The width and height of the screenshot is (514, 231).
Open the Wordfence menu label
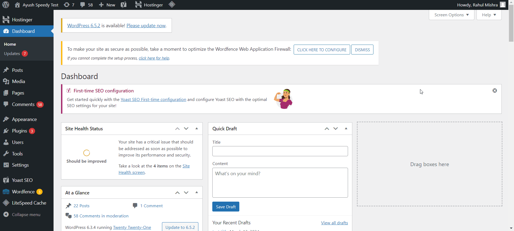coord(23,192)
